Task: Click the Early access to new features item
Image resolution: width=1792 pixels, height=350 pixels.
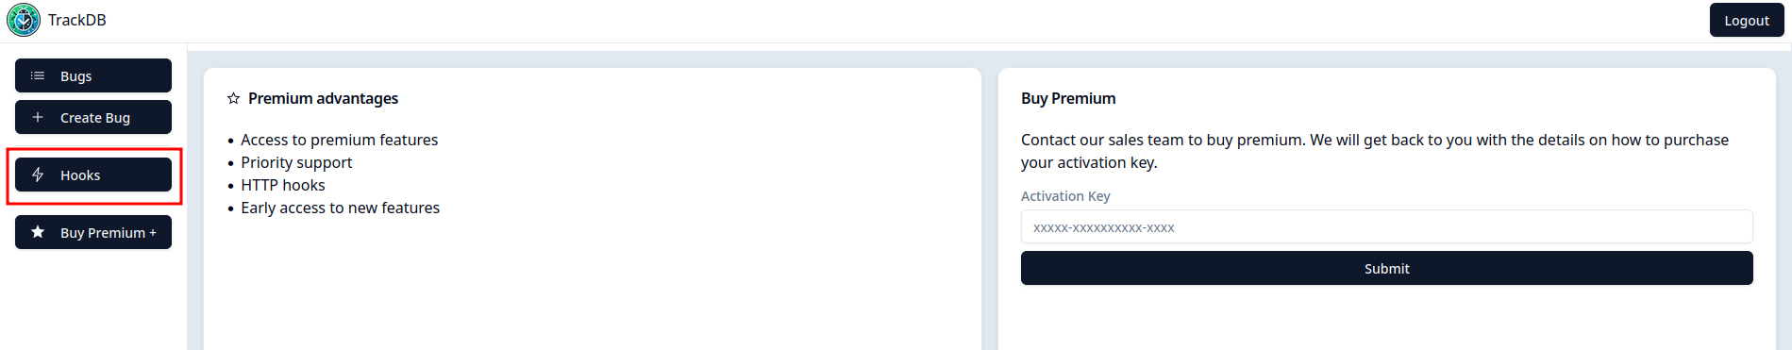Action: (x=340, y=208)
